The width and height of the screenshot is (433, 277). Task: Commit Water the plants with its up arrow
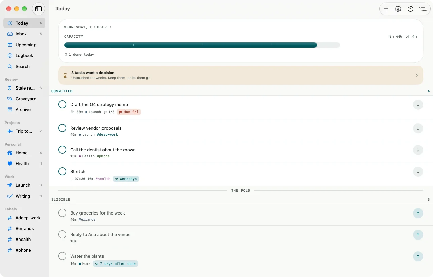(418, 256)
